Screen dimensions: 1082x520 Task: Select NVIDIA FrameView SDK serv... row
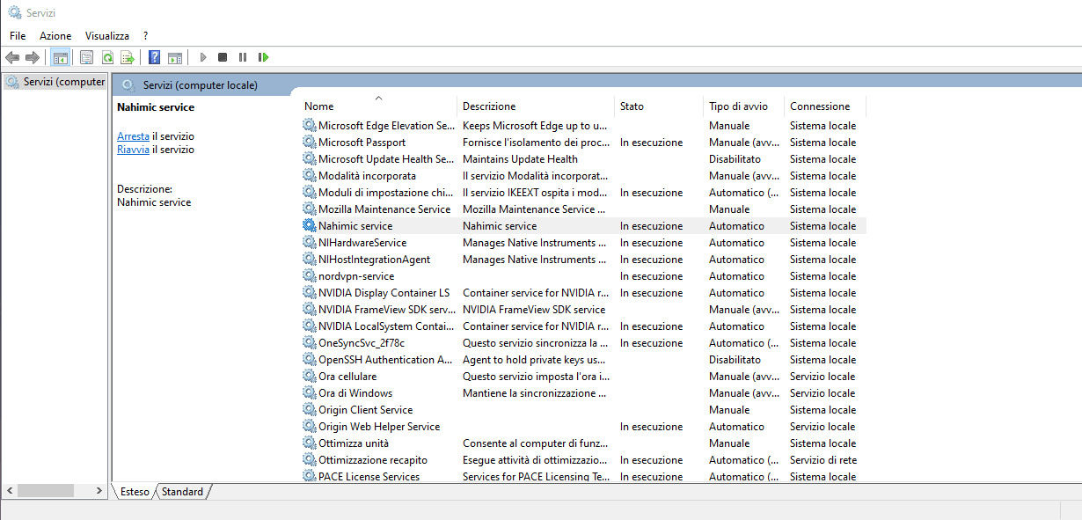pos(386,310)
